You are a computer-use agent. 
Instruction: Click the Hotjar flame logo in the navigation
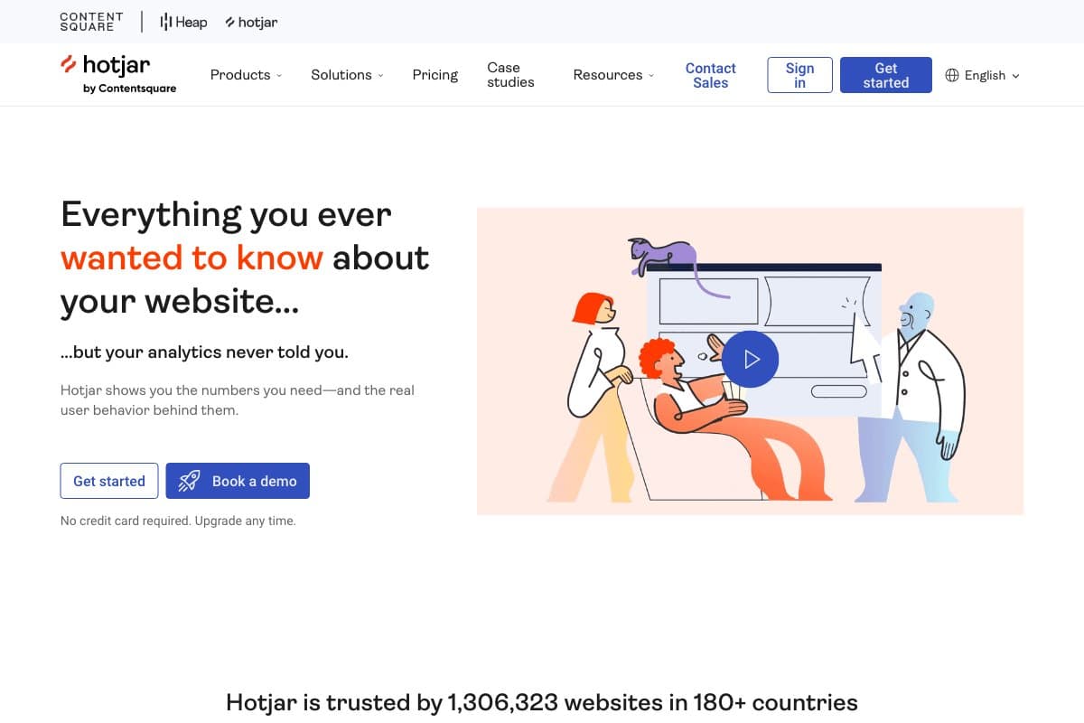pyautogui.click(x=69, y=64)
